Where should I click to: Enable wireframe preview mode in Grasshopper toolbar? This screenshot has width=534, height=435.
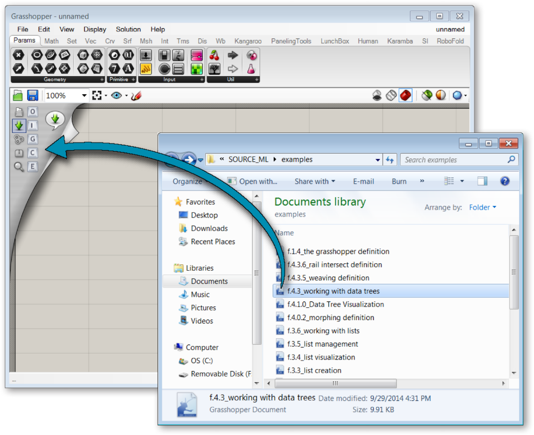pyautogui.click(x=391, y=95)
